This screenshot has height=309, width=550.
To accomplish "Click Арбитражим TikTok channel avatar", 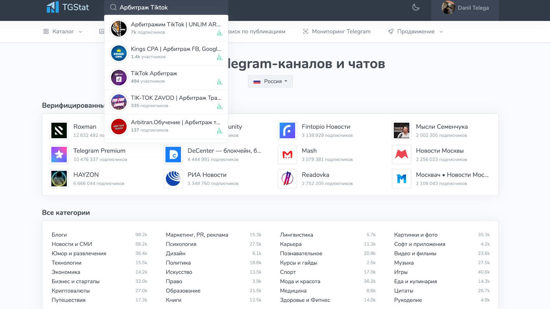I will pos(119,29).
